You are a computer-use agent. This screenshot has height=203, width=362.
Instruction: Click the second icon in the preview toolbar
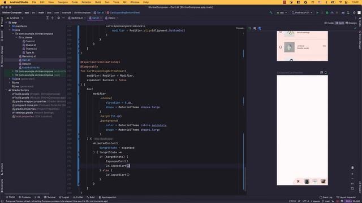255,29
